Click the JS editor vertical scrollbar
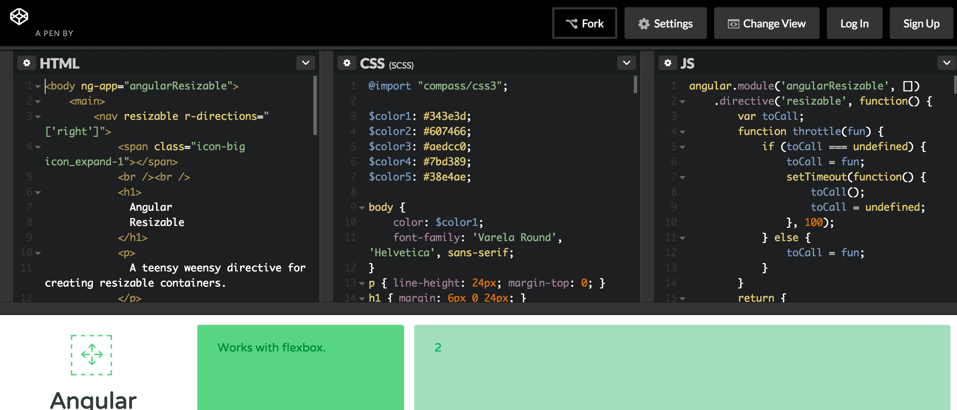Screen dimensions: 957x410 click(955, 84)
